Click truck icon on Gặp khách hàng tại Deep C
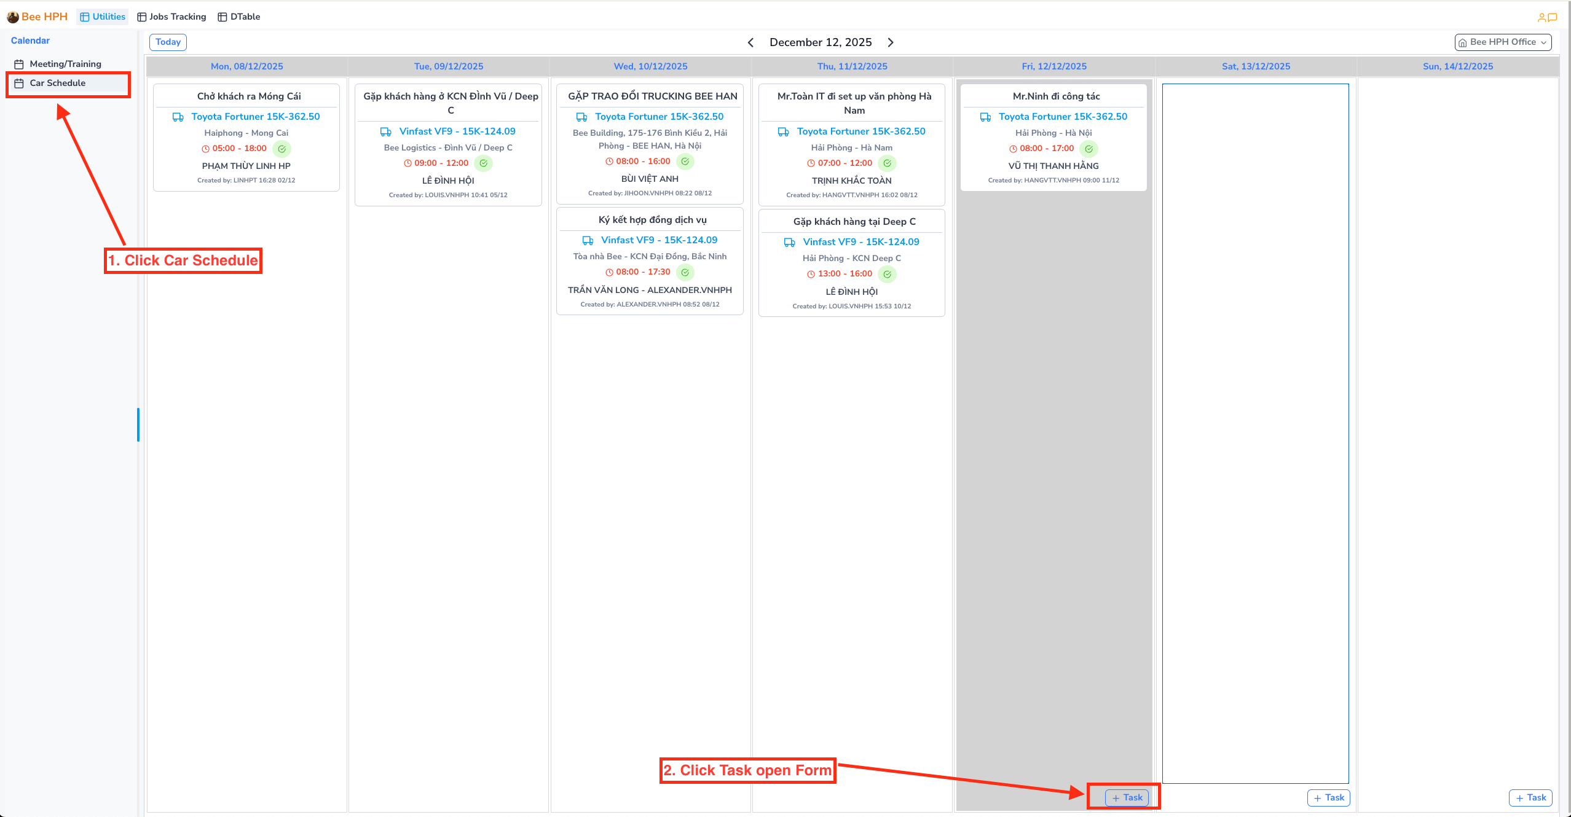The height and width of the screenshot is (817, 1571). pyautogui.click(x=790, y=242)
